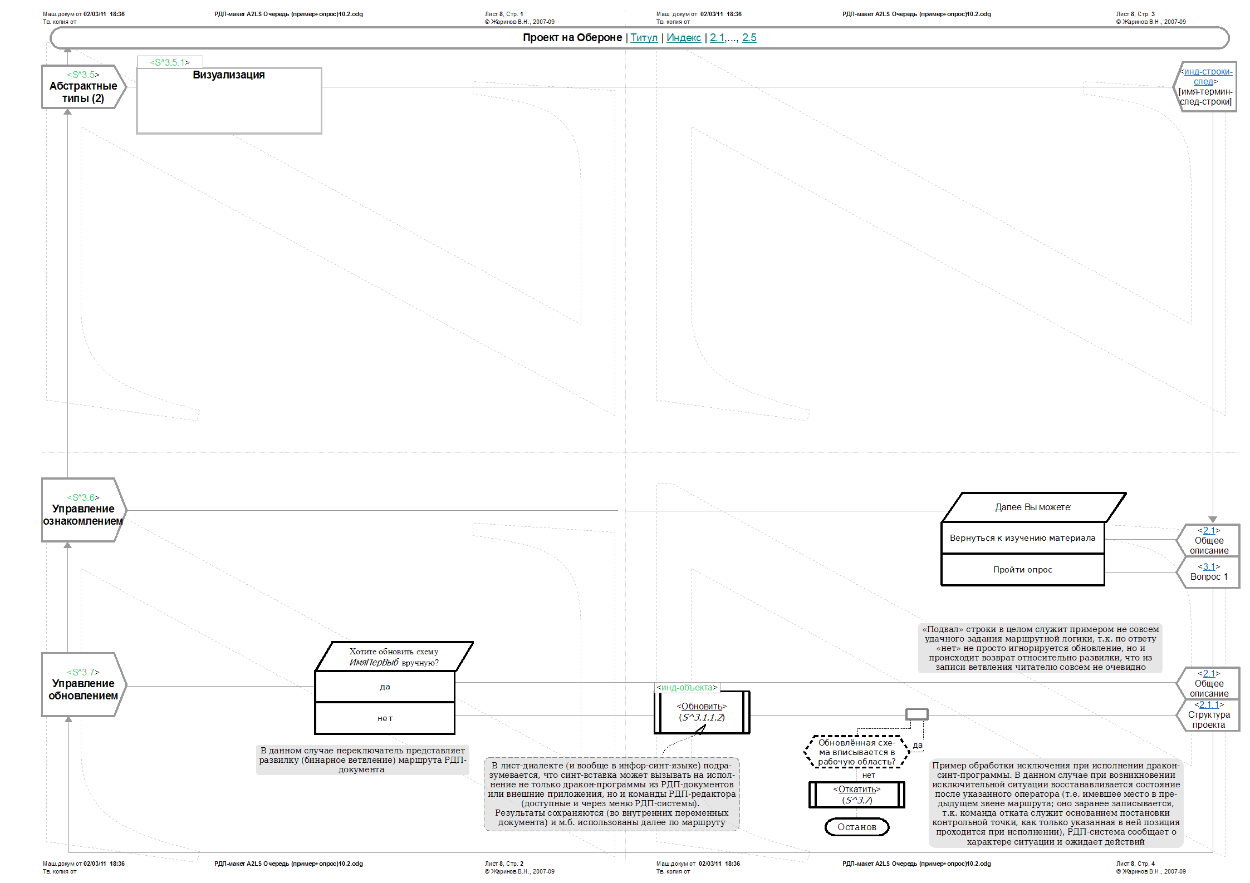Click the Останов terminator shape
Screen dimensions: 1250x883
coord(856,827)
